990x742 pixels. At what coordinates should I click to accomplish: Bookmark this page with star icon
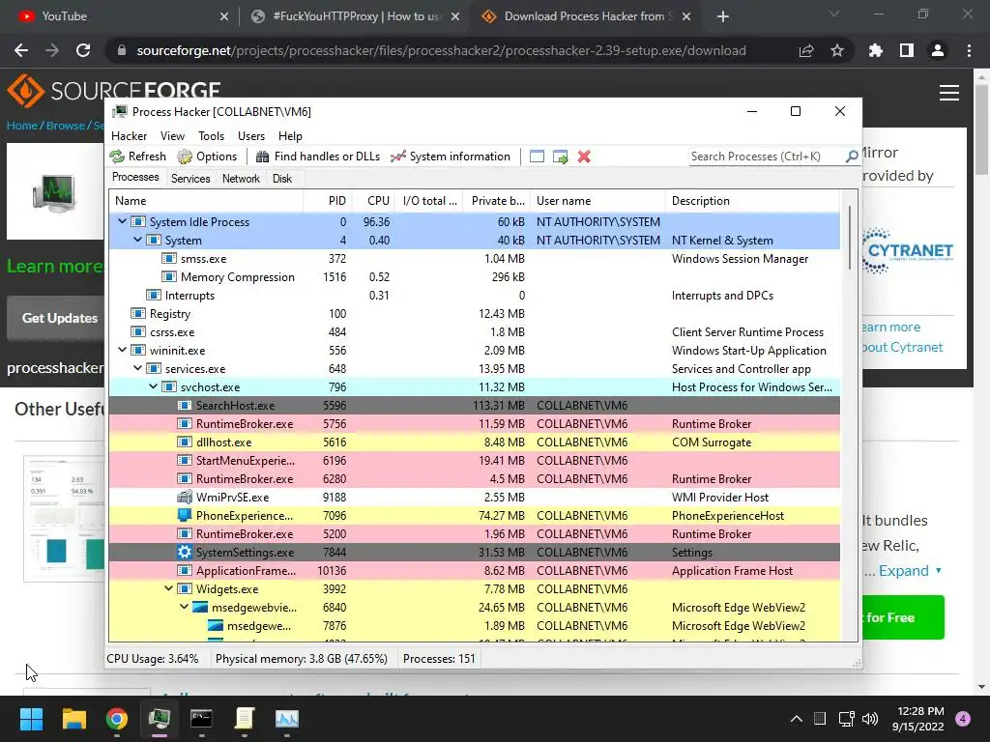point(837,50)
